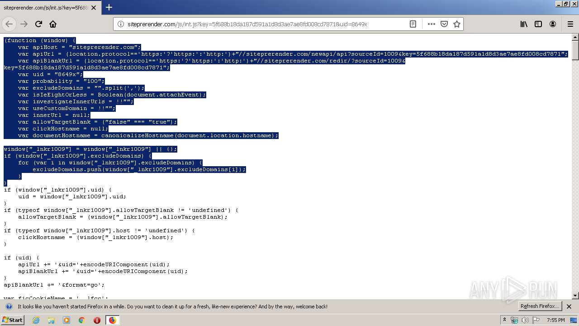Show hidden system tray icons
579x326 pixels.
pos(505,320)
